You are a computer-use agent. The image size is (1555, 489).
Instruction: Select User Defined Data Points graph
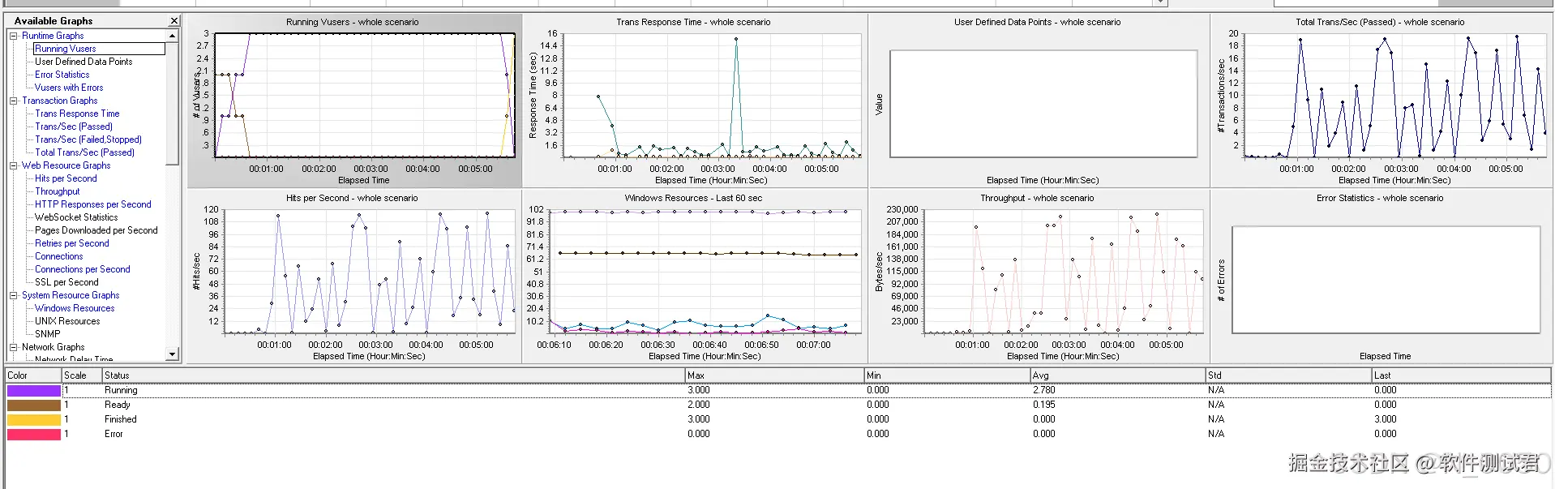coord(84,62)
